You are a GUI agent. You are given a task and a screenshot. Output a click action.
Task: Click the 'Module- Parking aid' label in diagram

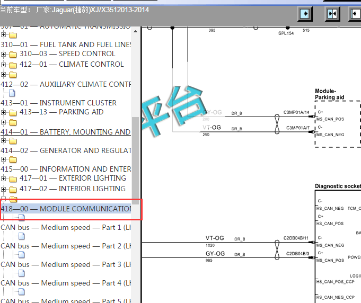tap(329, 94)
